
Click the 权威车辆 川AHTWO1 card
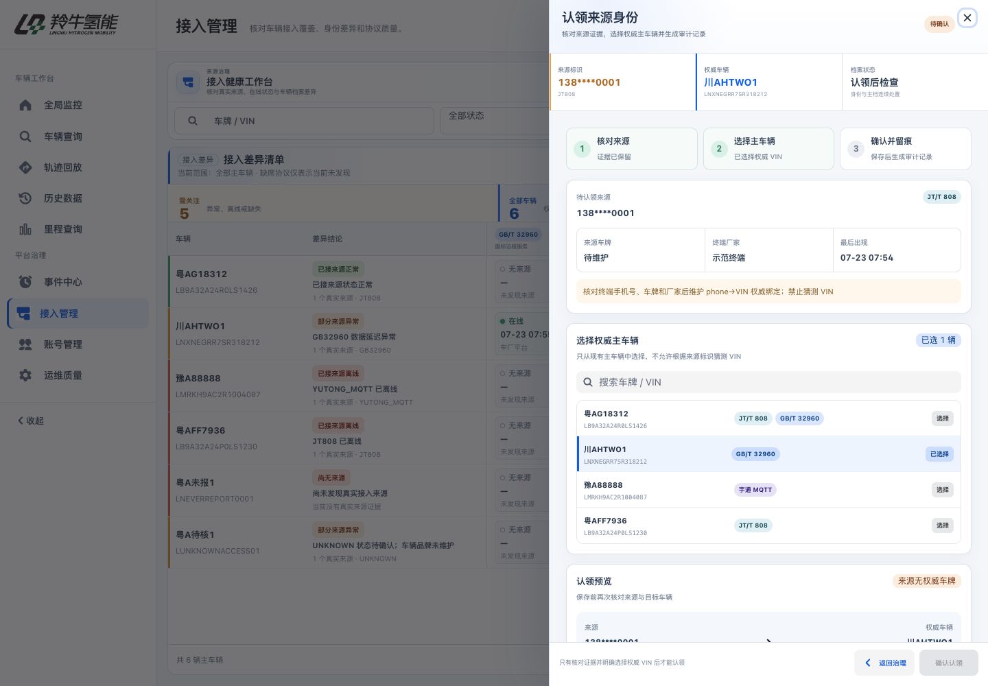(769, 82)
